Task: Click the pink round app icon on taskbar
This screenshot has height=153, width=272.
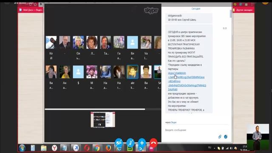Action: [x=152, y=149]
